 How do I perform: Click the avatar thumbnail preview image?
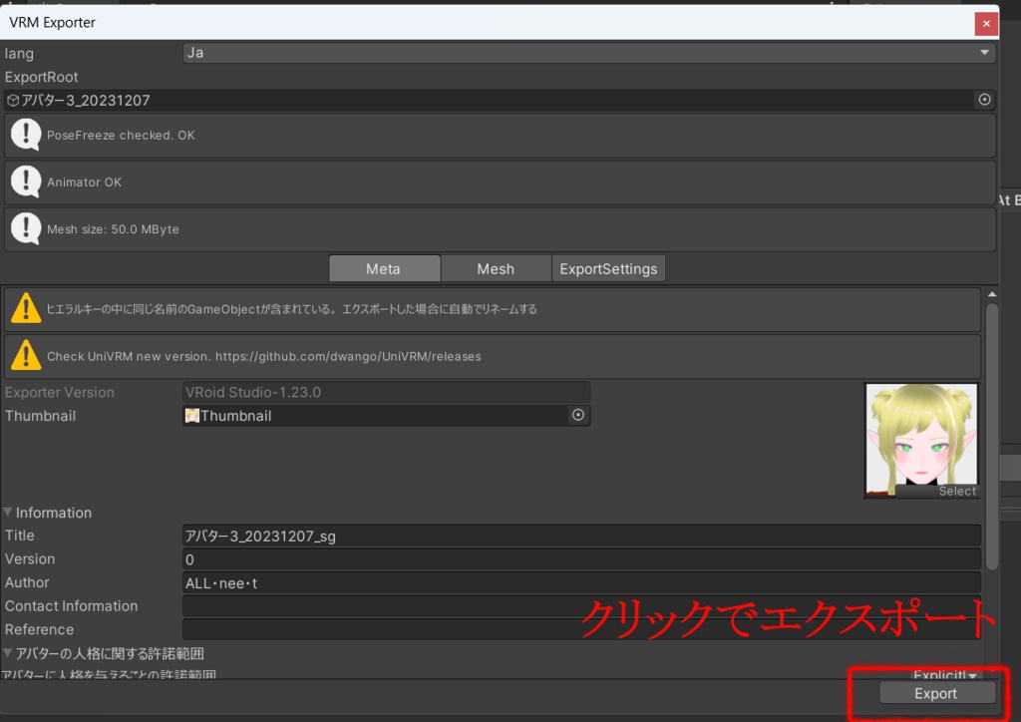click(x=920, y=440)
